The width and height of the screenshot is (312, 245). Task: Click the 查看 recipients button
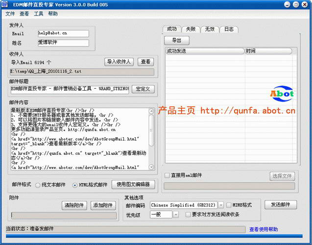point(145,62)
